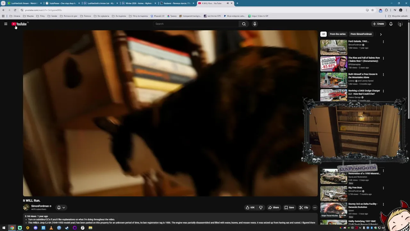Open SimonFordman channel avatar
410x231 pixels.
26,207
